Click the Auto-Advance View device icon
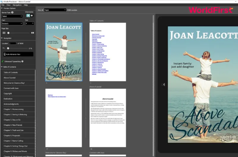Image resolution: width=238 pixels, height=157 pixels. pos(4,54)
